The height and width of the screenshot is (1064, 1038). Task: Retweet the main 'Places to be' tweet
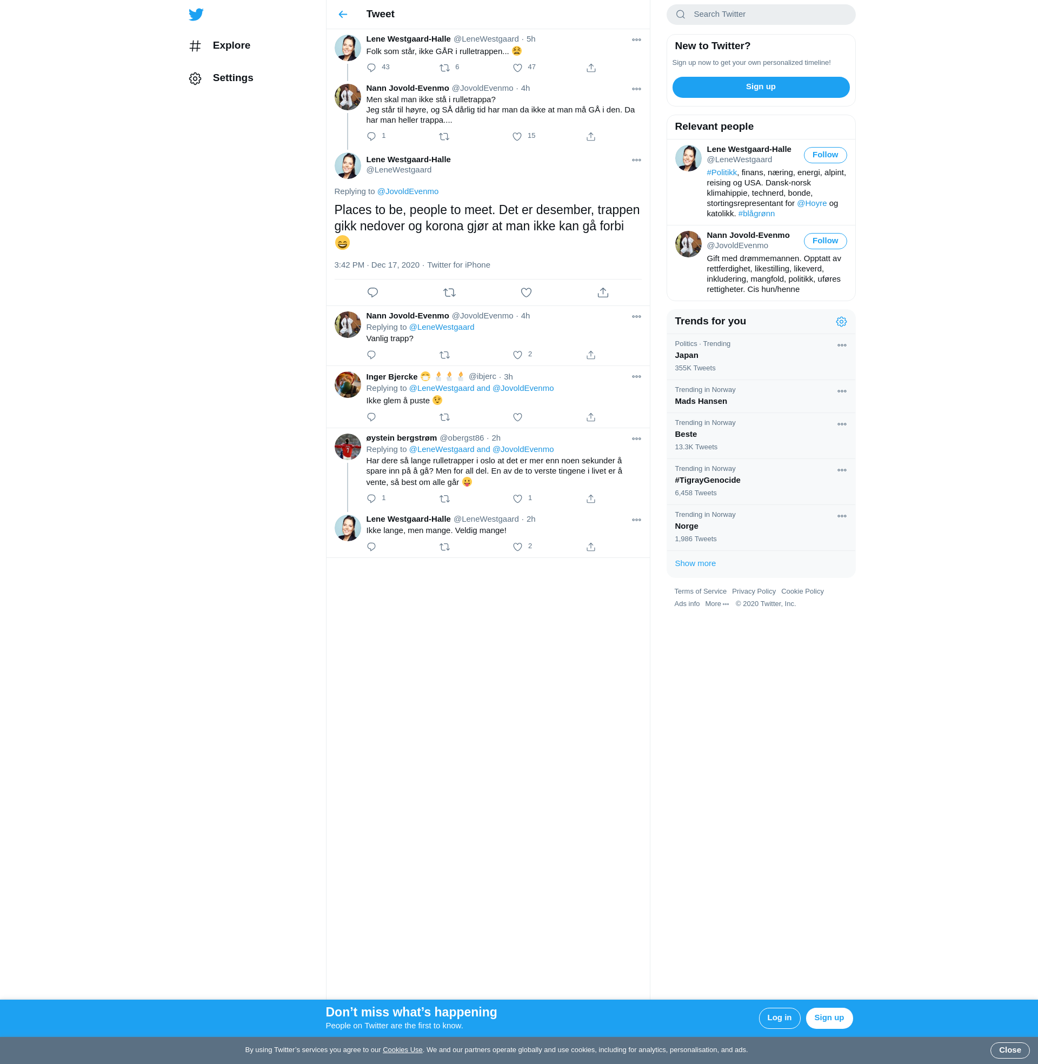tap(450, 292)
